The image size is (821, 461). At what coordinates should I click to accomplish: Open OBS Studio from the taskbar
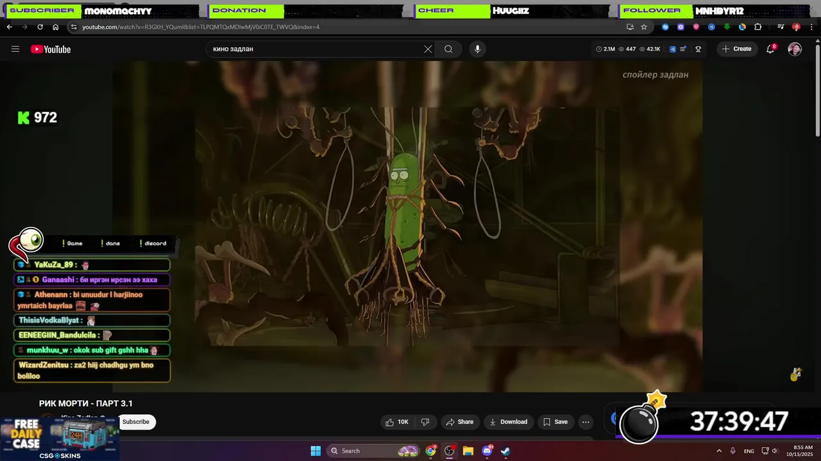pos(450,451)
